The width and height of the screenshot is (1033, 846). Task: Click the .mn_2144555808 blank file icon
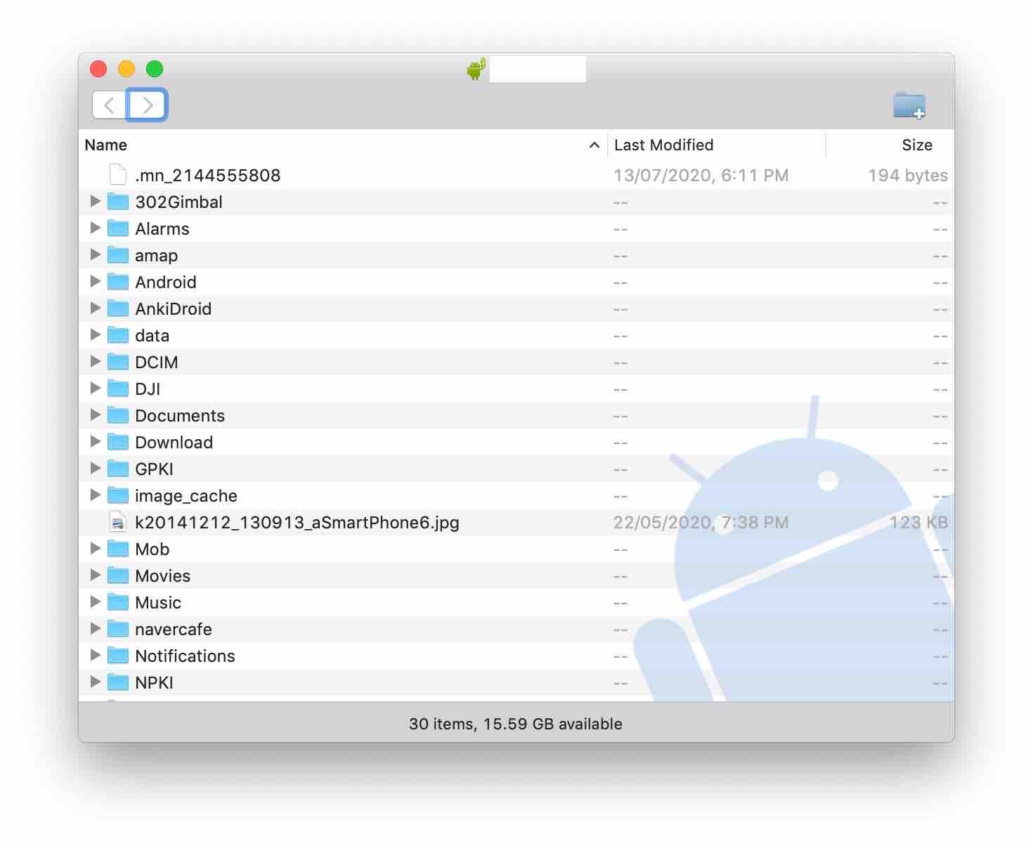click(118, 175)
